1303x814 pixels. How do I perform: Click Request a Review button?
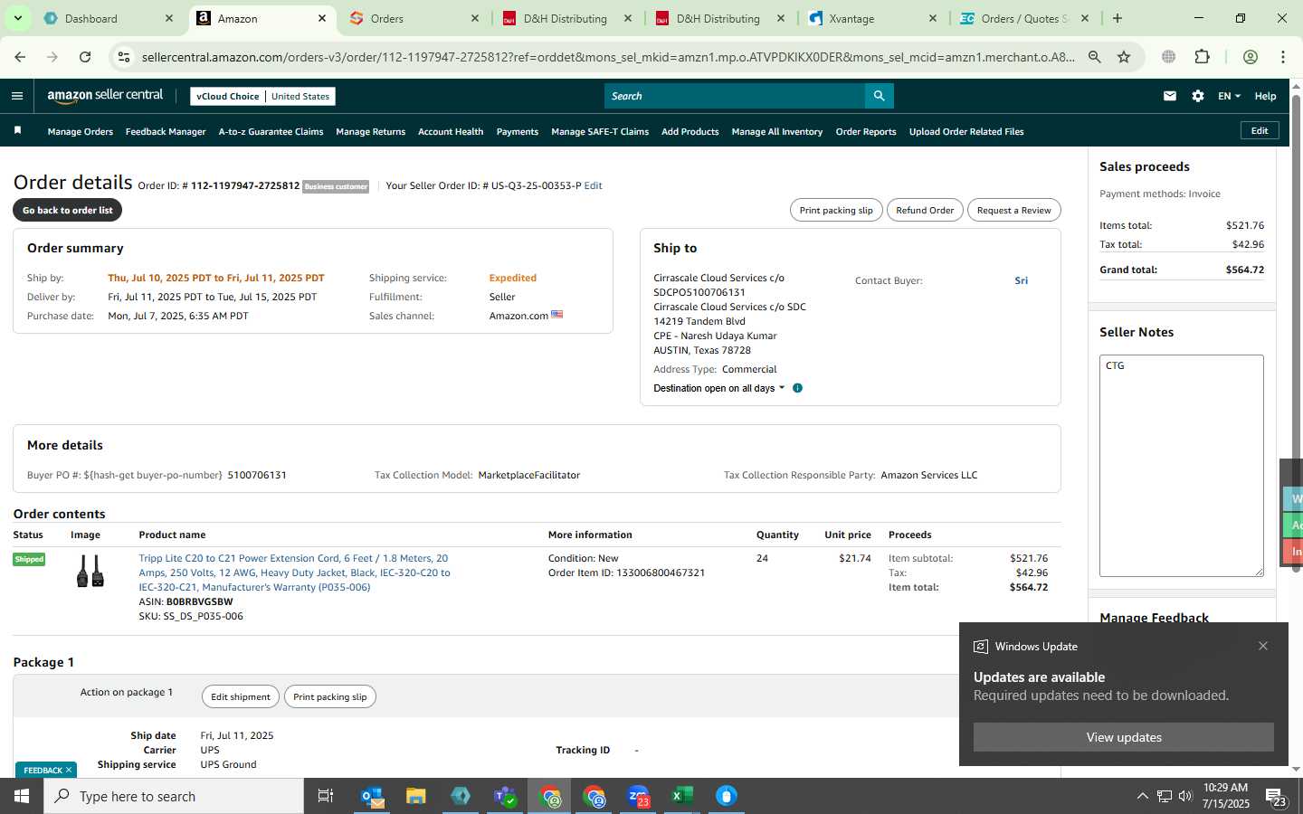[1014, 210]
